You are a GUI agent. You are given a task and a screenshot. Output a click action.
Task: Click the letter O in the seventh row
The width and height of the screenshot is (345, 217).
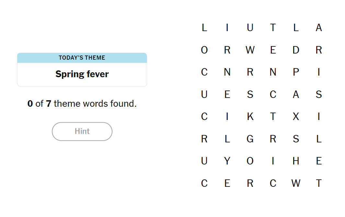tap(250, 161)
